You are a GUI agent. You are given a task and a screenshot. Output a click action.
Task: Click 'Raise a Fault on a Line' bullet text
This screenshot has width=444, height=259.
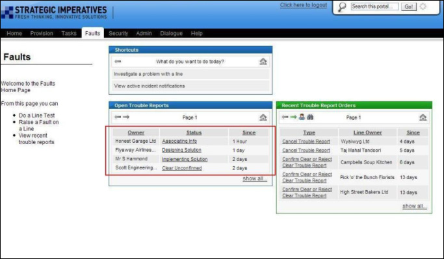pos(39,125)
